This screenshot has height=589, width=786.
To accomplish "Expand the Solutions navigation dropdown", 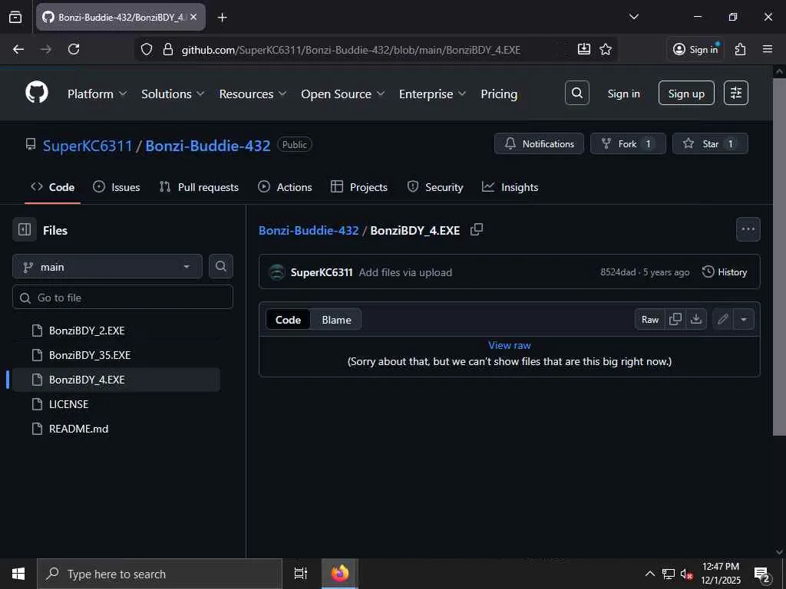I will [x=173, y=94].
